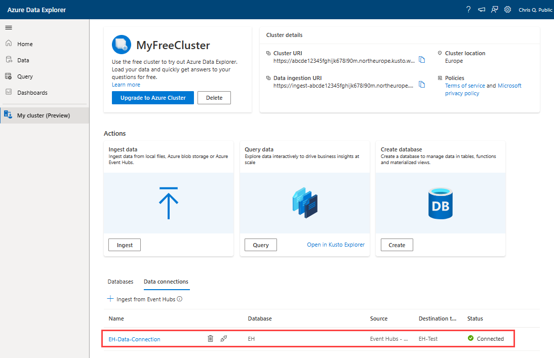Screen dimensions: 554x358
Task: Switch to the Databases tab
Action: point(121,282)
